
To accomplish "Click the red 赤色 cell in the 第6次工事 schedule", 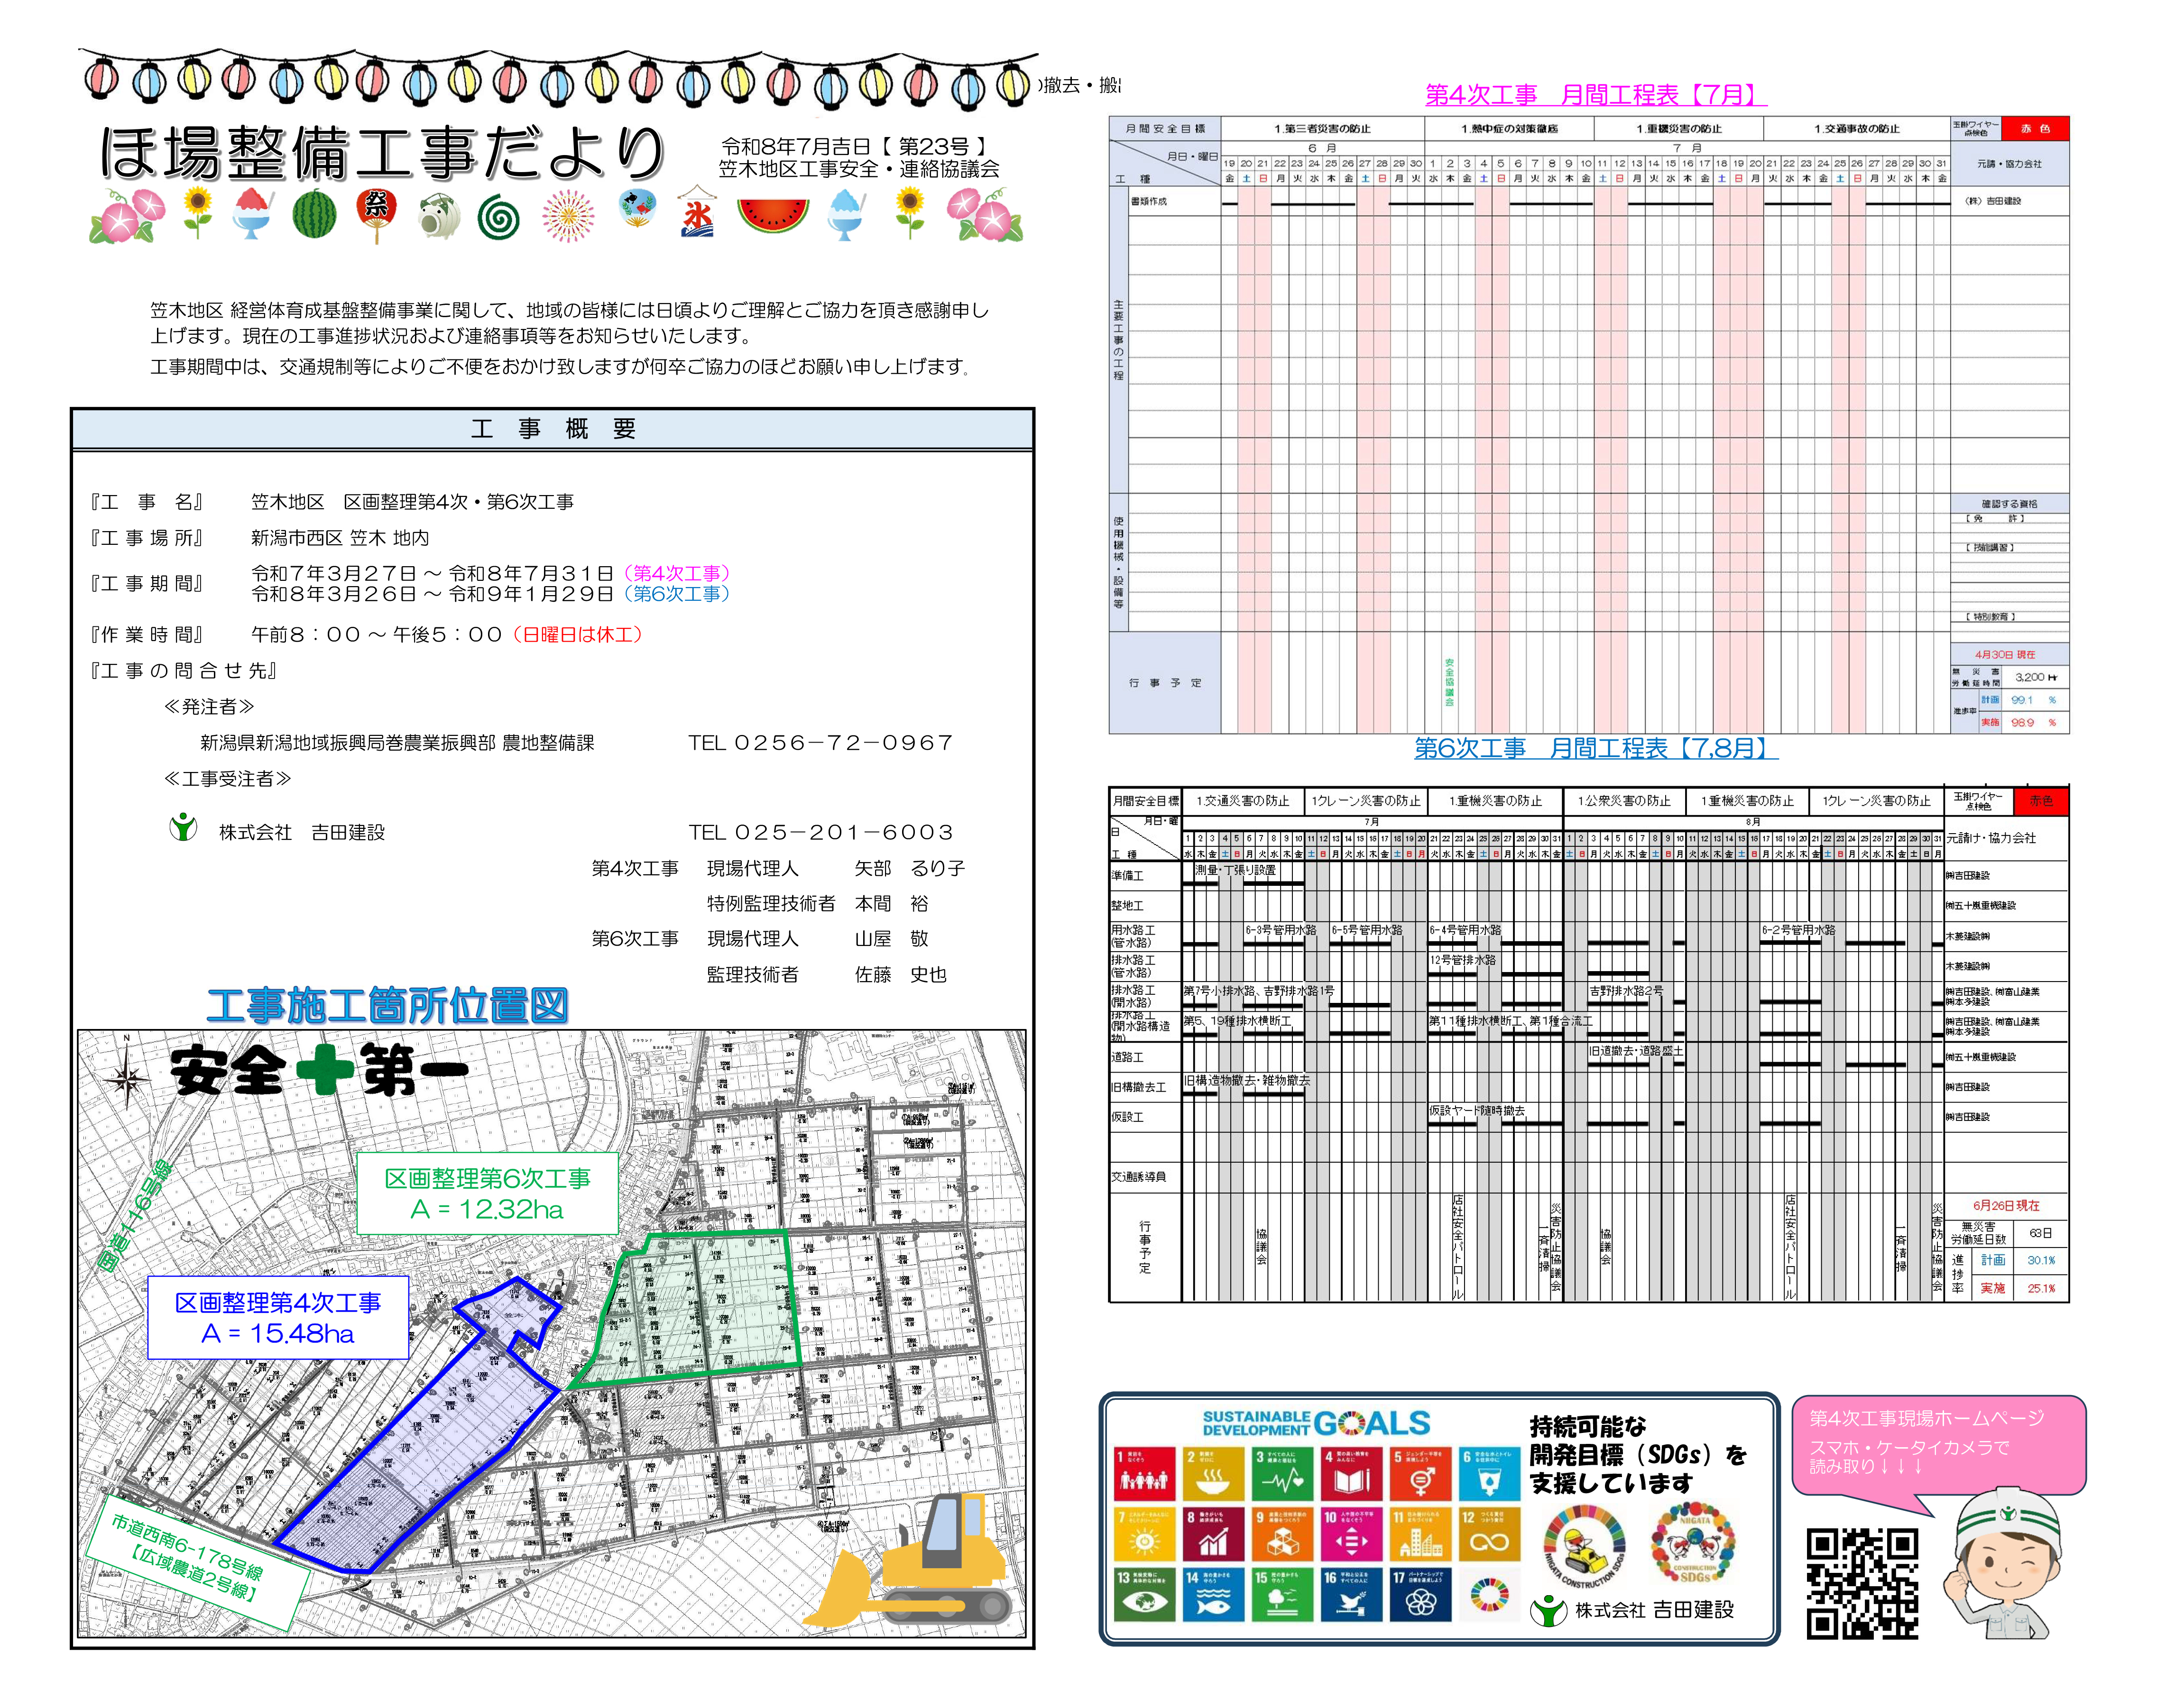I will pyautogui.click(x=2041, y=801).
